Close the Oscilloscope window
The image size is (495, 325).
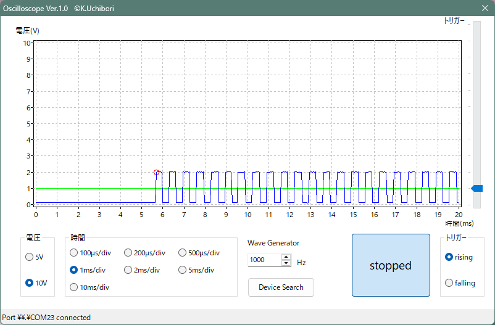pyautogui.click(x=485, y=8)
